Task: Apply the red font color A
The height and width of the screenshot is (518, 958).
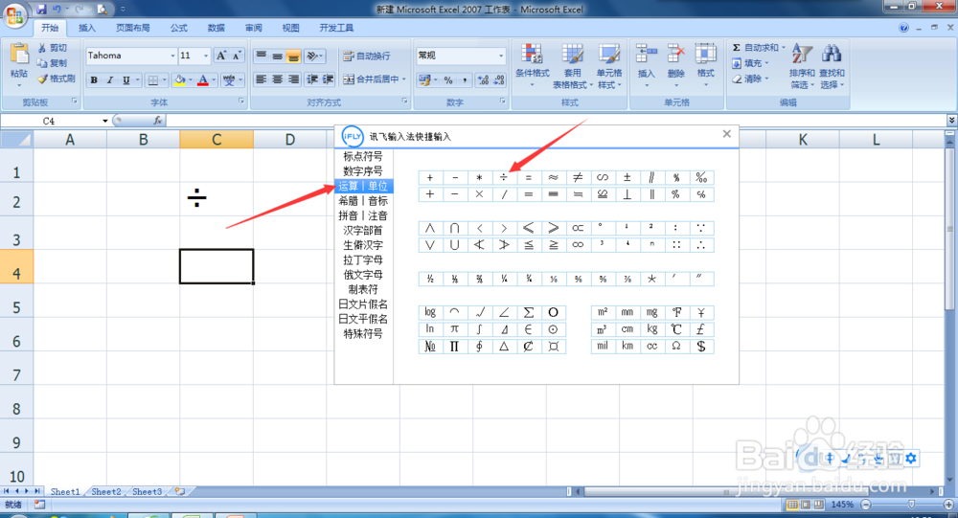Action: pos(203,80)
